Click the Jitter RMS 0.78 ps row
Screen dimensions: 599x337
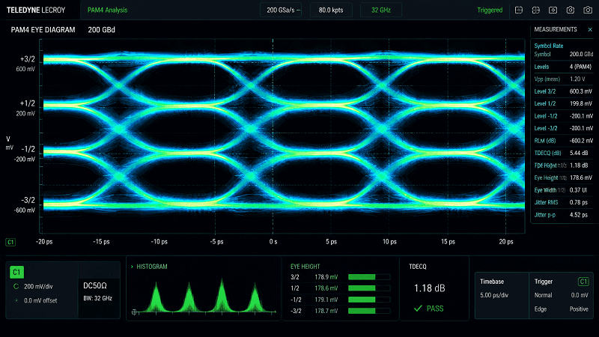click(563, 202)
